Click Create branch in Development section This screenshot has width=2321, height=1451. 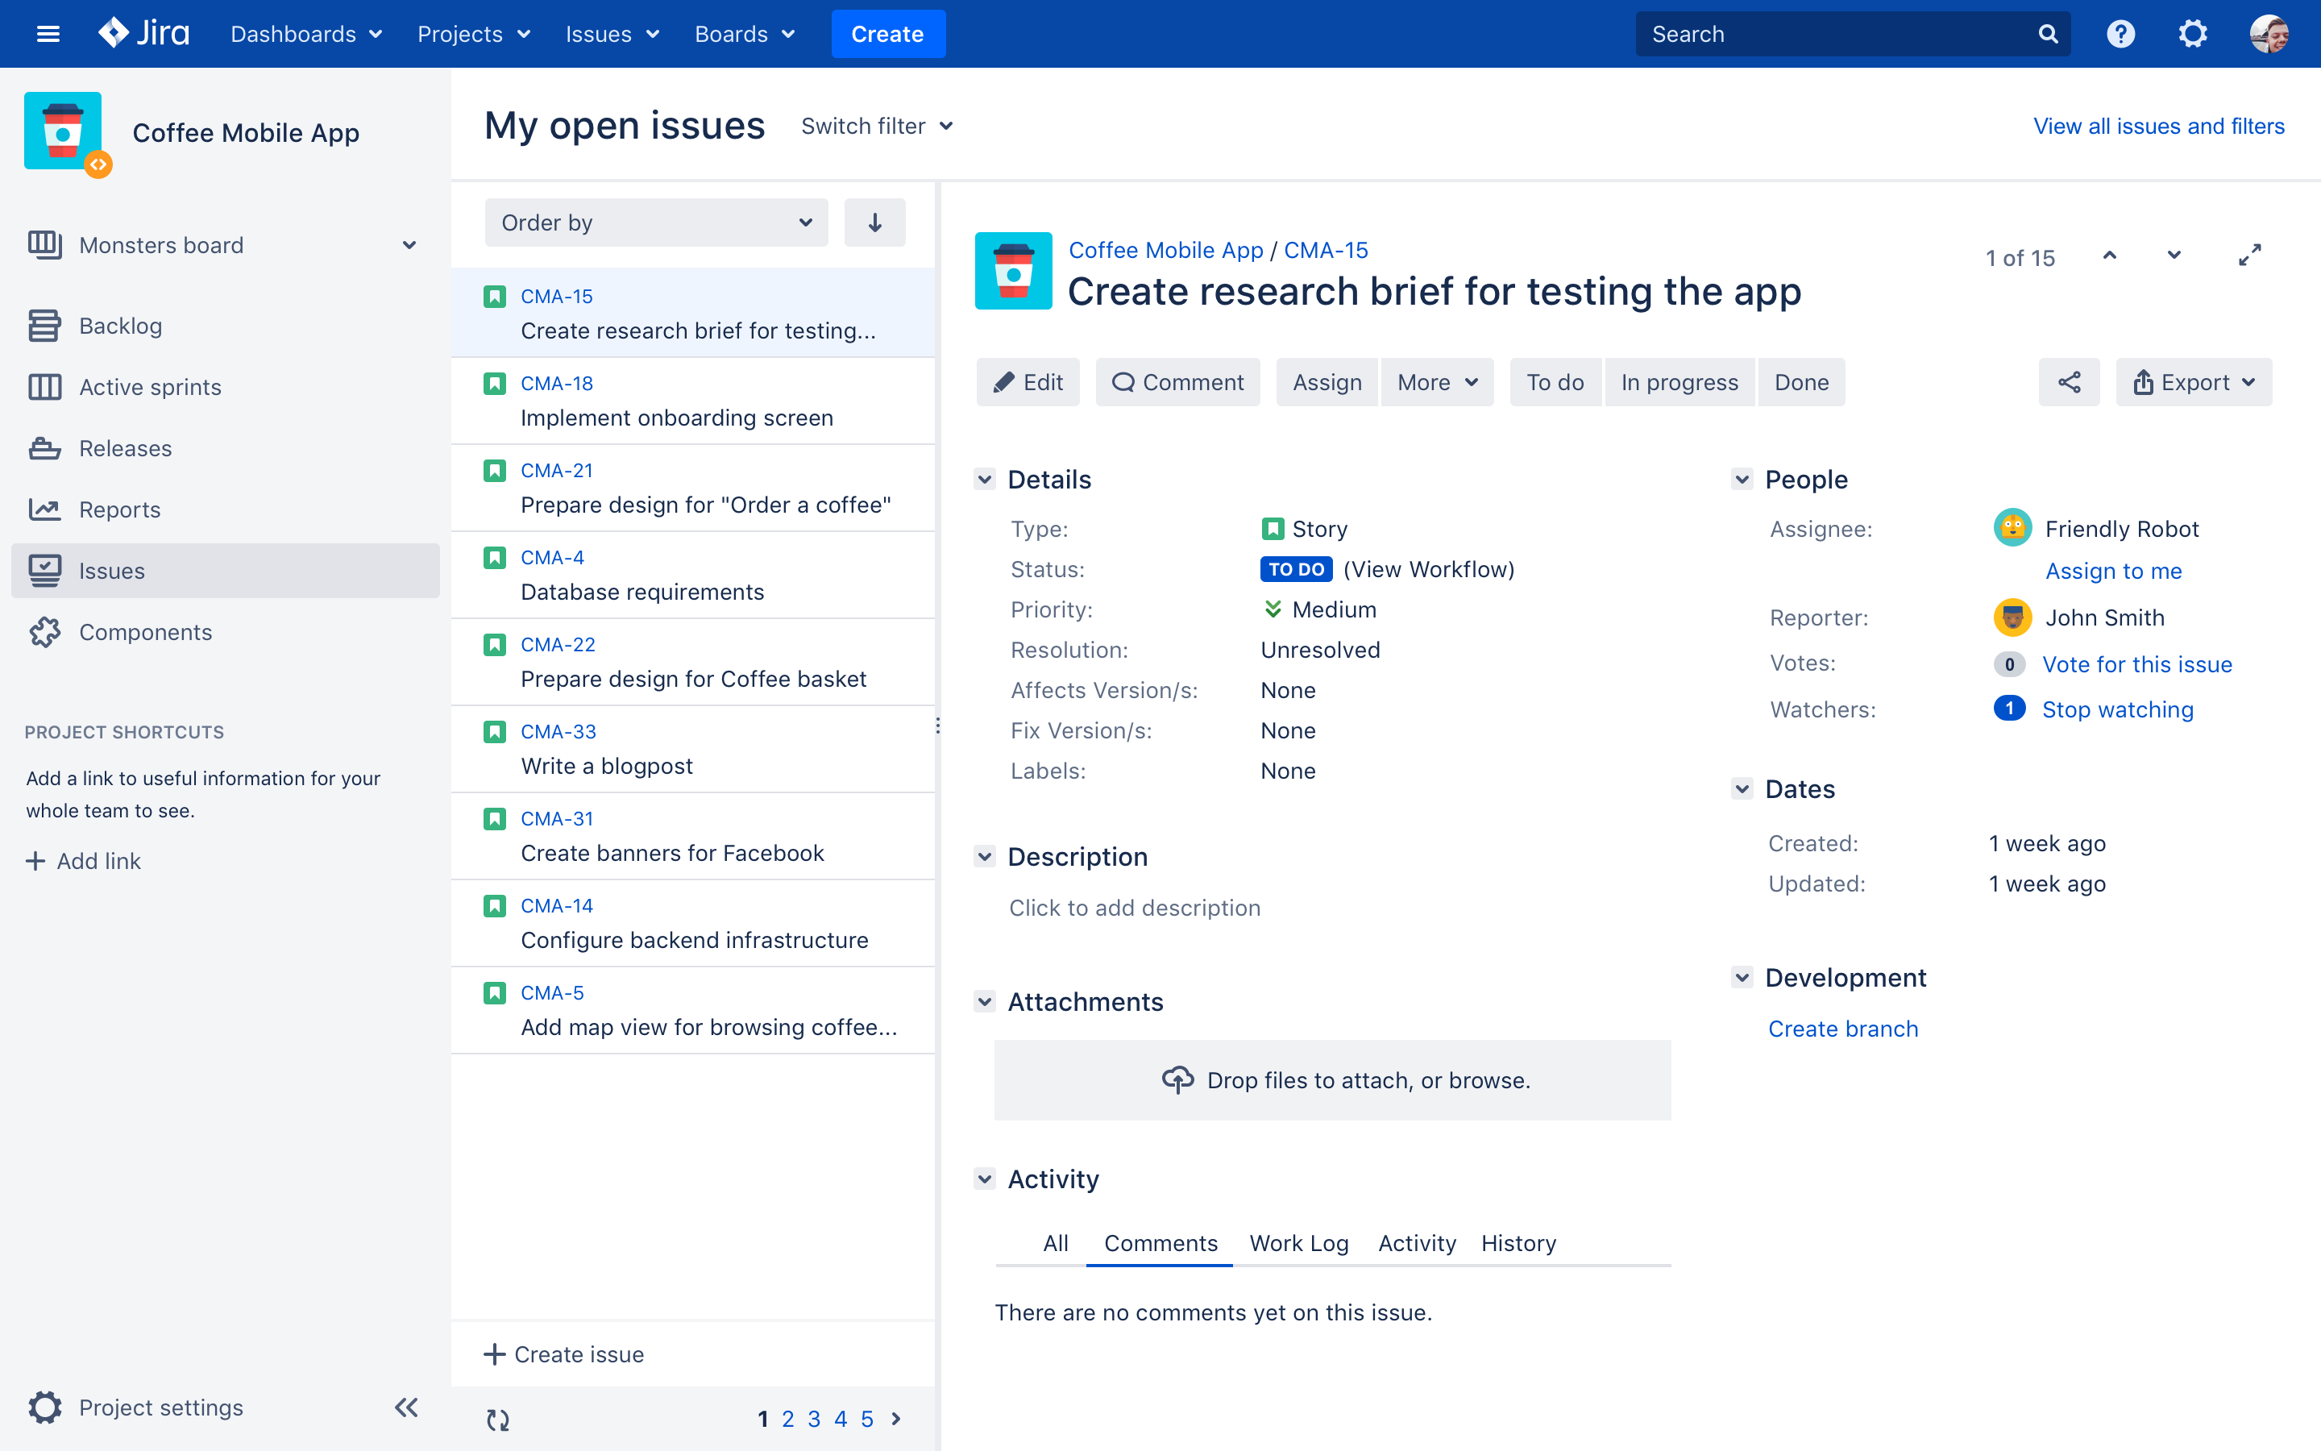(1843, 1028)
